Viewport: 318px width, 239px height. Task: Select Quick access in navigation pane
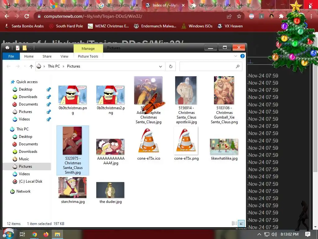[27, 82]
